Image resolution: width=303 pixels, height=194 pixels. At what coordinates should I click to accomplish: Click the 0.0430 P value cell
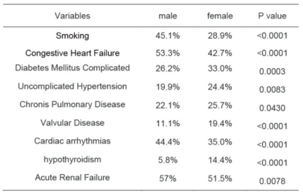[x=272, y=108]
